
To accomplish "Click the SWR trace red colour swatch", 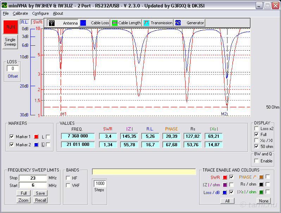I will point(224,177).
